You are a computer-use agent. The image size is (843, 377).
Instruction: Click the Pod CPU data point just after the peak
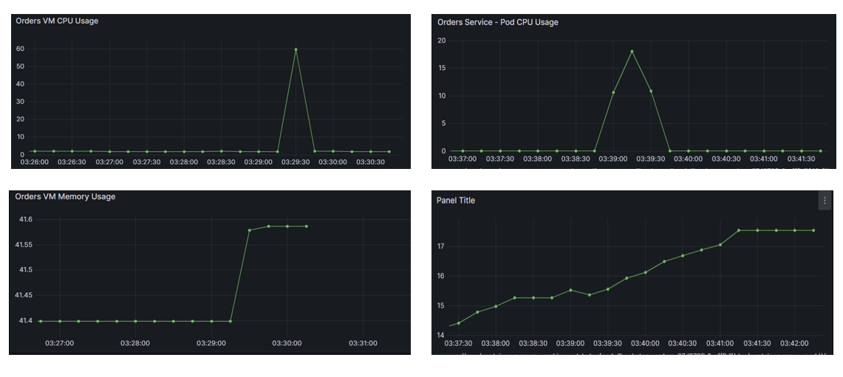tap(650, 91)
